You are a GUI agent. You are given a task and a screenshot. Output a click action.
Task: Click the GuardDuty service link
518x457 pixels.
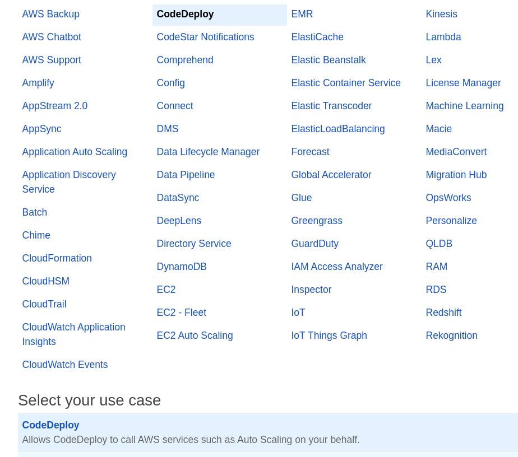coord(315,244)
